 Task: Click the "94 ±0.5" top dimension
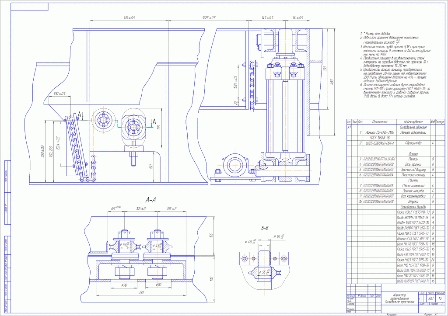tap(297, 17)
